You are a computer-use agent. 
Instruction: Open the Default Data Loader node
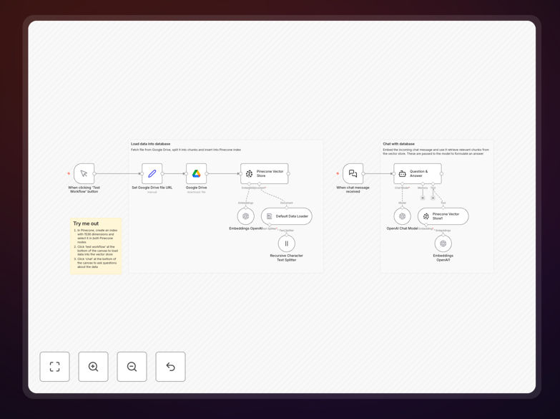(286, 216)
